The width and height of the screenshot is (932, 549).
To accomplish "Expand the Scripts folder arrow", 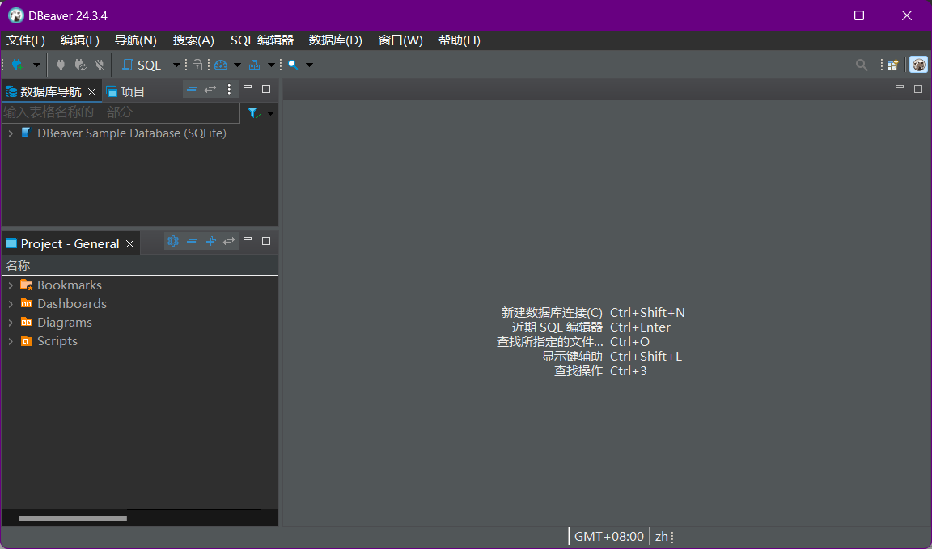I will click(x=10, y=342).
